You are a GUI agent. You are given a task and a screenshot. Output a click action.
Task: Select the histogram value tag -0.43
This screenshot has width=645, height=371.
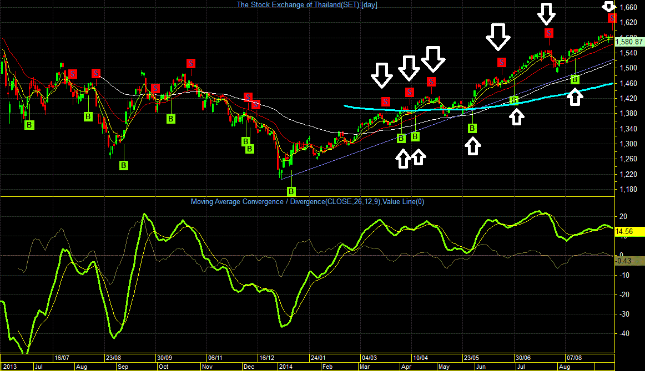click(x=629, y=261)
